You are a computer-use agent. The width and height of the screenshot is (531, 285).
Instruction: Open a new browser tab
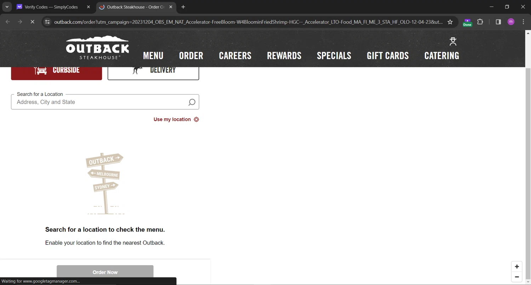click(183, 7)
